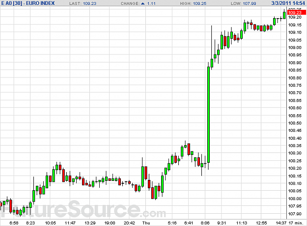Screen dimensions: 307x226
Task: Click the 6:58 time axis label
Action: point(14,223)
